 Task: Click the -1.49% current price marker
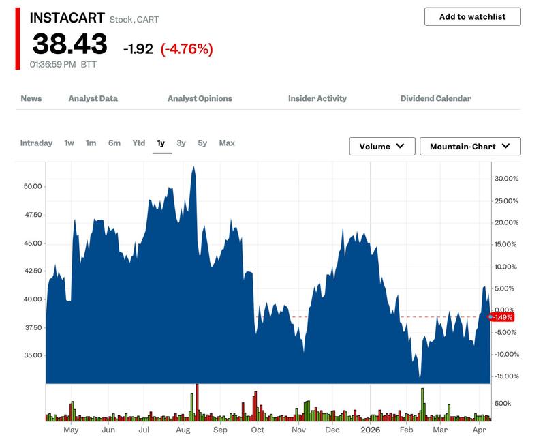[x=501, y=317]
